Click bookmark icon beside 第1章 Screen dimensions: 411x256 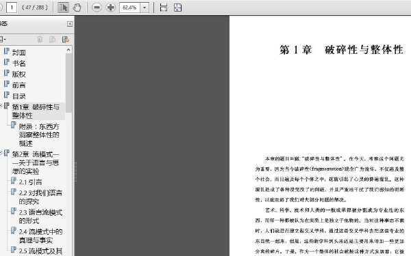click(x=7, y=106)
